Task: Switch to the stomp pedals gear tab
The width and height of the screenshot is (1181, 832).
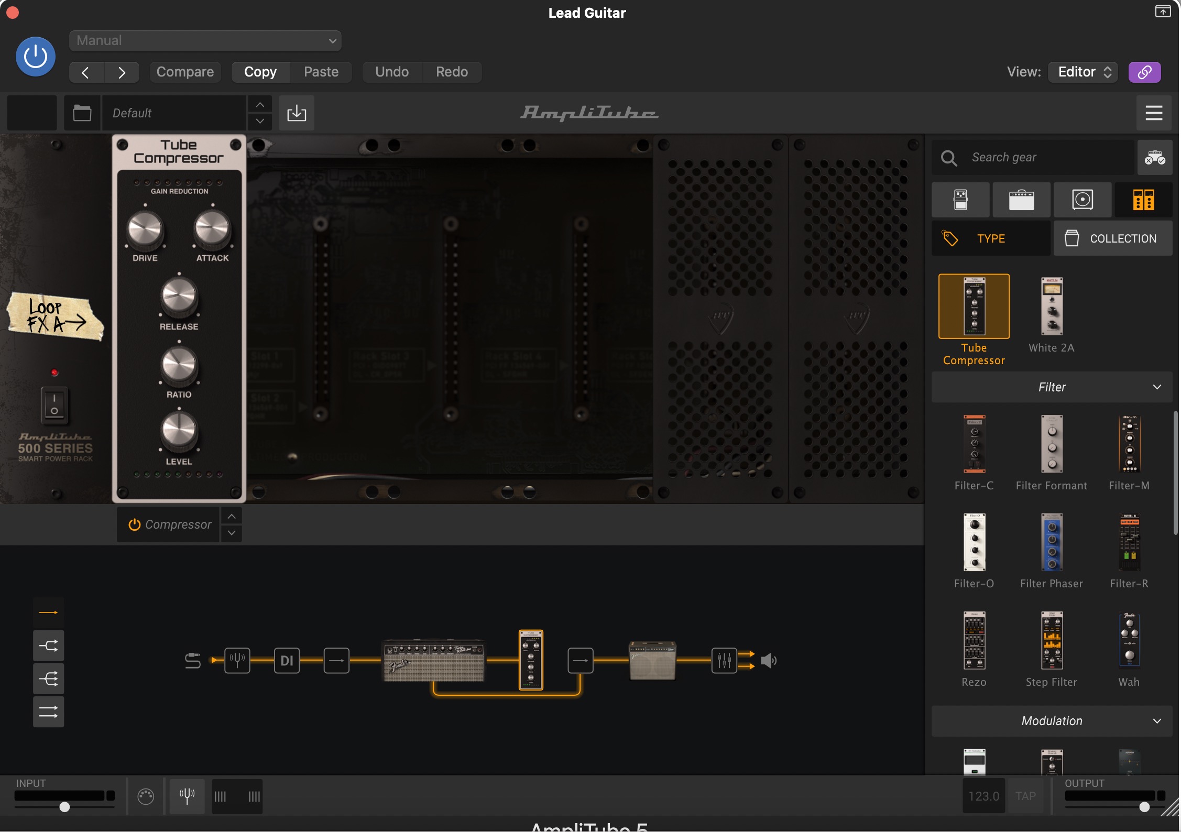Action: 960,200
